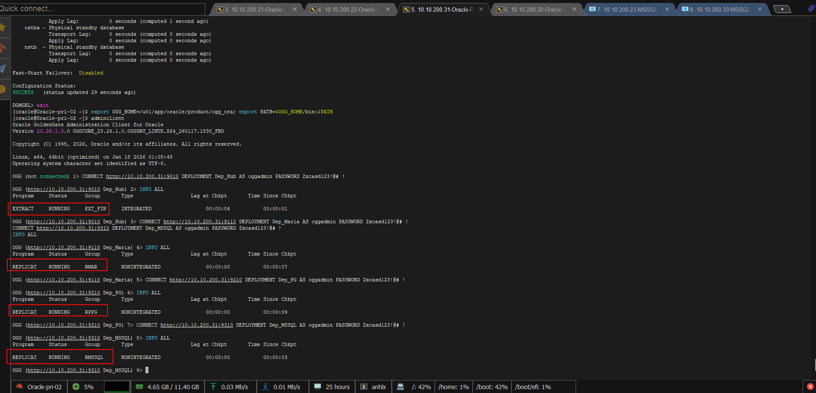This screenshot has width=816, height=393.
Task: Click the 00:00:04 lag in EXT_FIN row
Action: coord(218,209)
